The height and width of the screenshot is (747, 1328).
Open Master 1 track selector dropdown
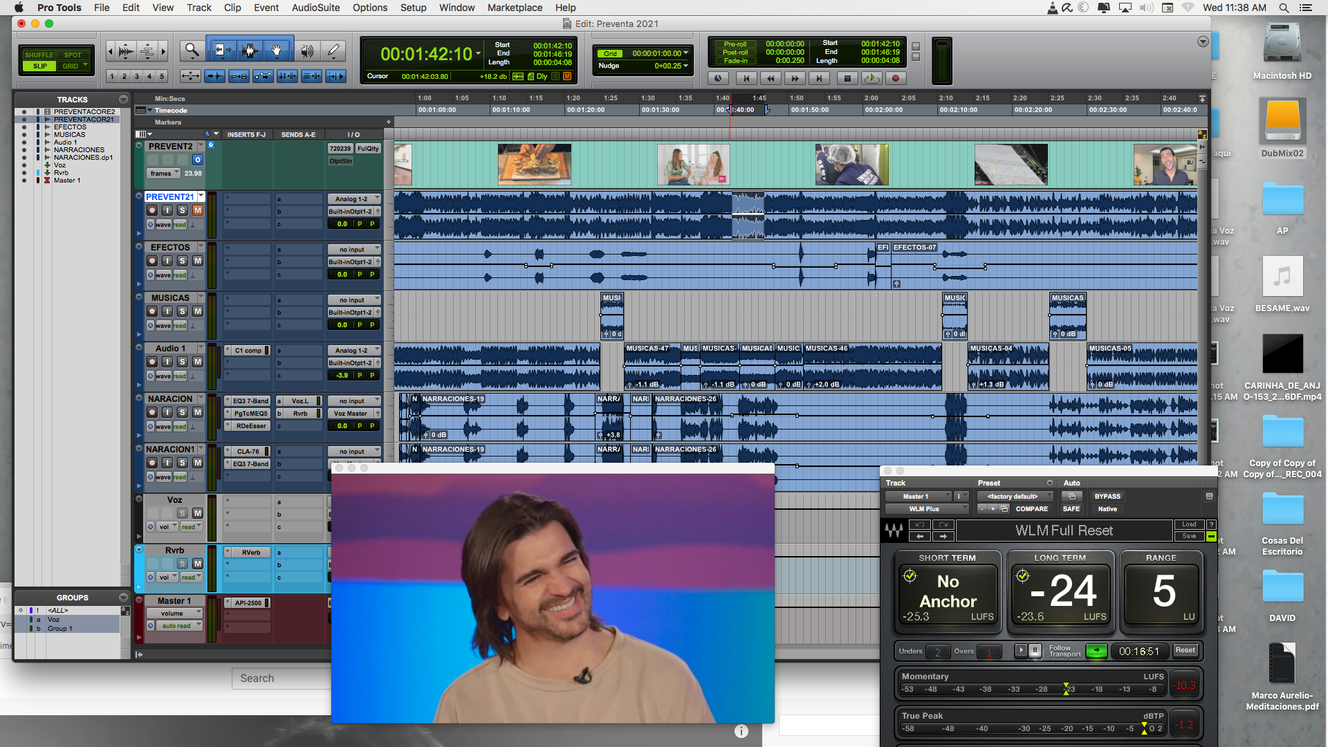918,497
